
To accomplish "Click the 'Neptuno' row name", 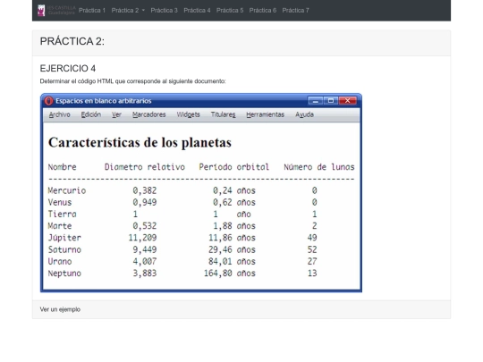I will (64, 273).
